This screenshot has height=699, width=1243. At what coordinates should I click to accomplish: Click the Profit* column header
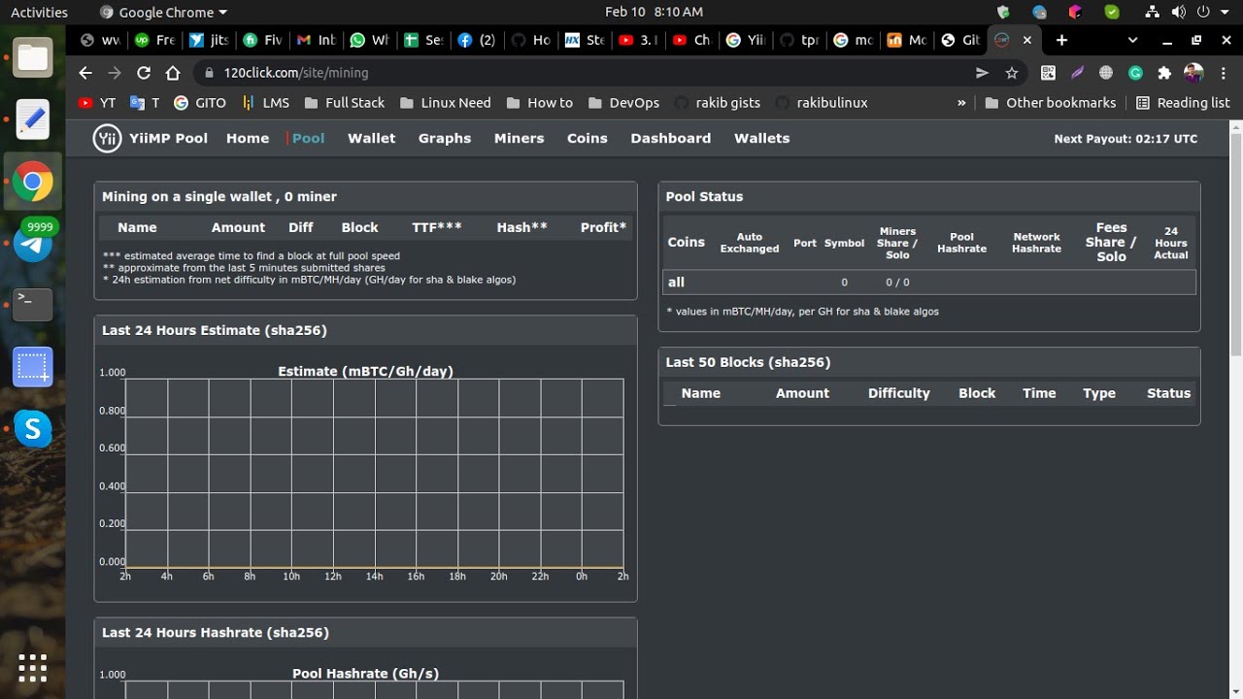tap(603, 227)
